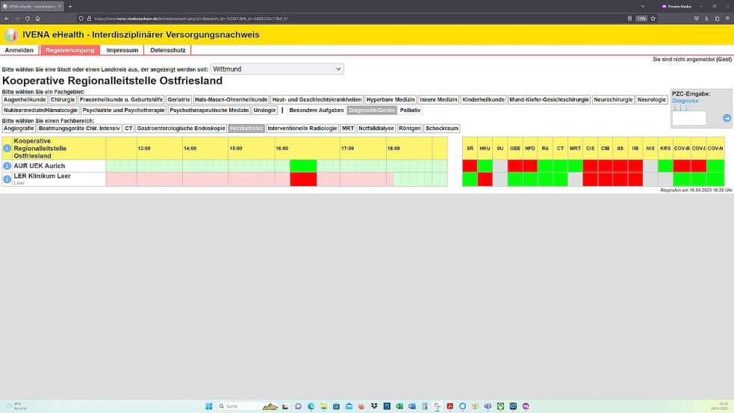Toggle Diagnostik/Geräte category
Viewport: 734px width, 413px height.
[x=372, y=110]
